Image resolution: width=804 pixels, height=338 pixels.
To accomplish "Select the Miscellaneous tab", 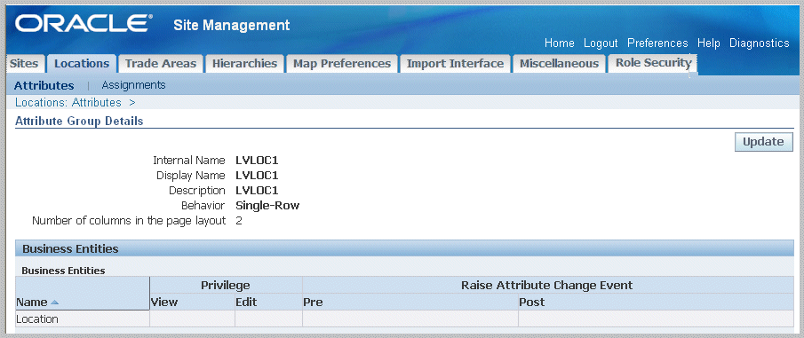I will [x=559, y=64].
